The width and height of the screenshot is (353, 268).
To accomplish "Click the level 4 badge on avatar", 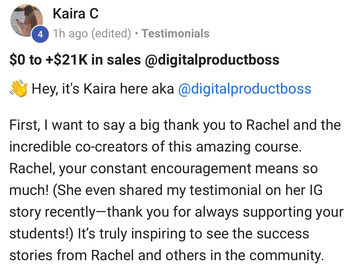I will (40, 34).
